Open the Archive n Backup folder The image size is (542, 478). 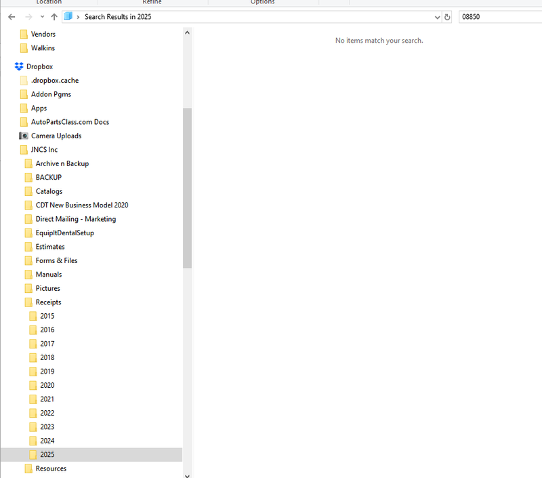[x=62, y=163]
